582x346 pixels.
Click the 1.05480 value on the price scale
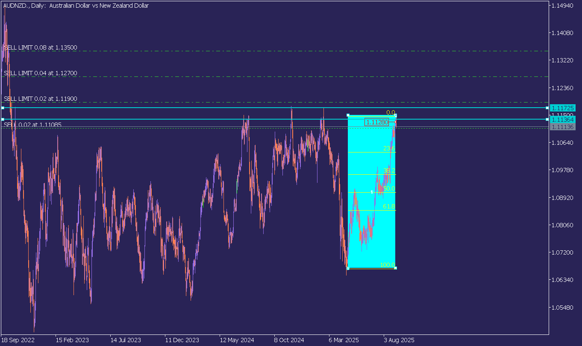[x=562, y=307]
